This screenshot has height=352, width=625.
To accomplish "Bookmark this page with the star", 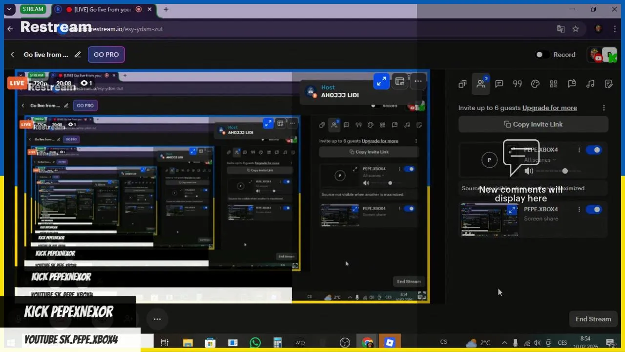I will tap(576, 29).
